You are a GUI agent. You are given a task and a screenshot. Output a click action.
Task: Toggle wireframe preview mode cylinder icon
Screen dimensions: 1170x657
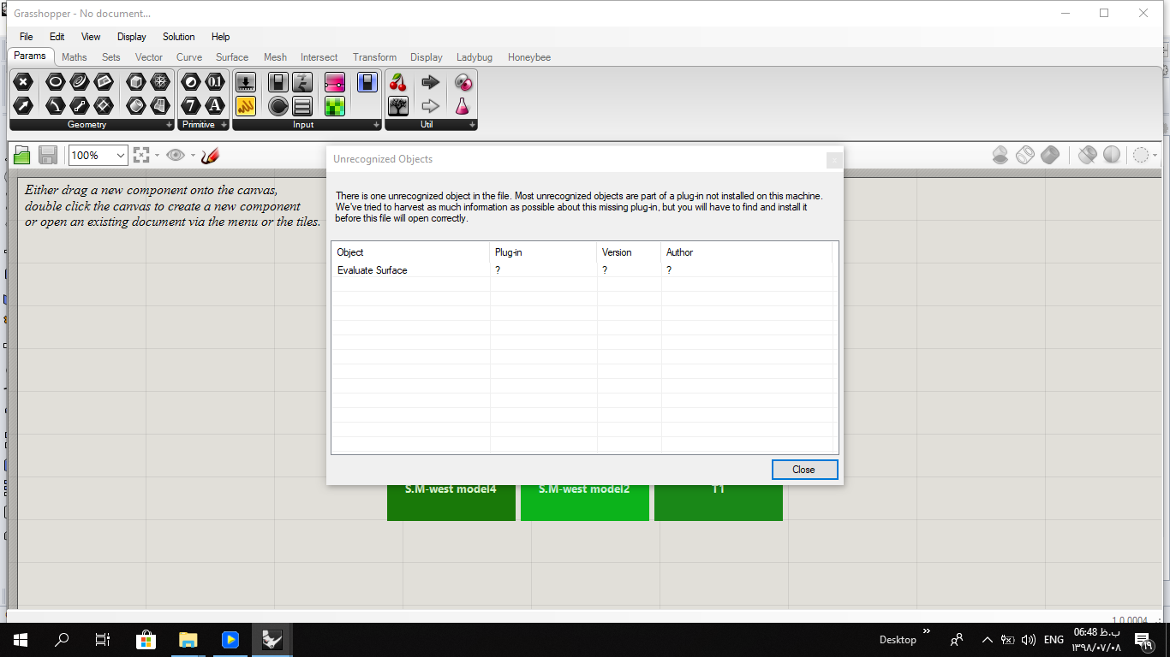tap(1025, 155)
